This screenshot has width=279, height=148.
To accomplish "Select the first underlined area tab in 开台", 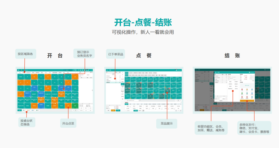I will [19, 73].
